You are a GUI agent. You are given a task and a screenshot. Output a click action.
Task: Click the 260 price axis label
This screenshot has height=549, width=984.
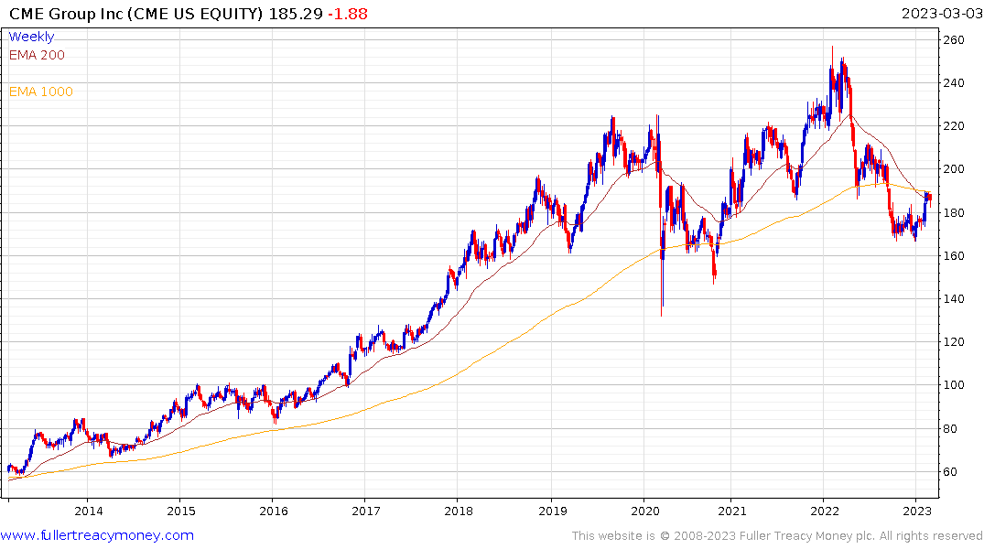pyautogui.click(x=954, y=40)
